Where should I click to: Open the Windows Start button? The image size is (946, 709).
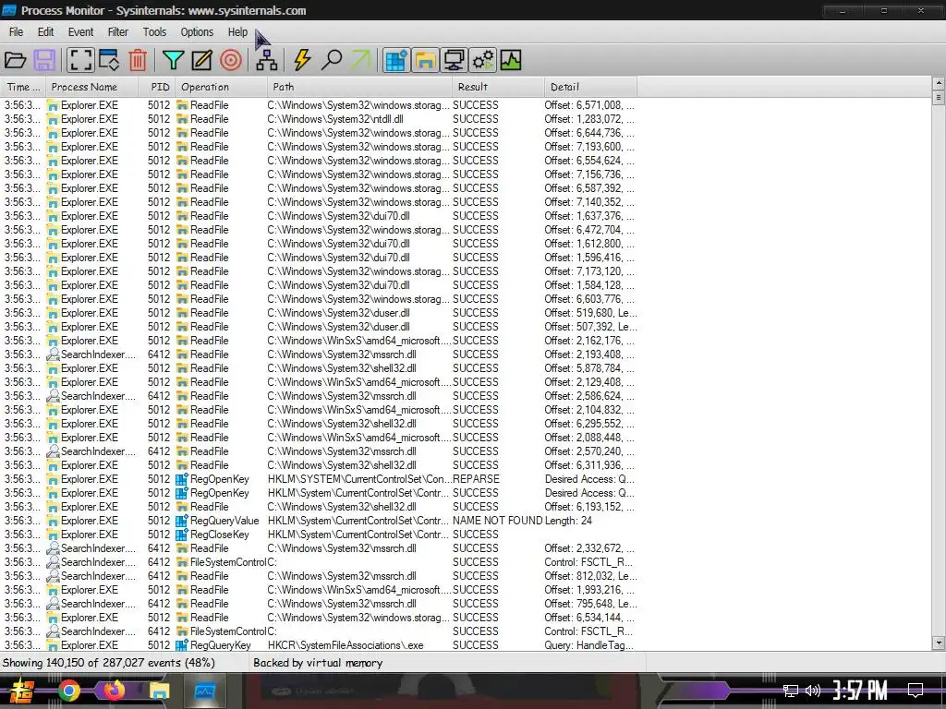click(x=20, y=691)
